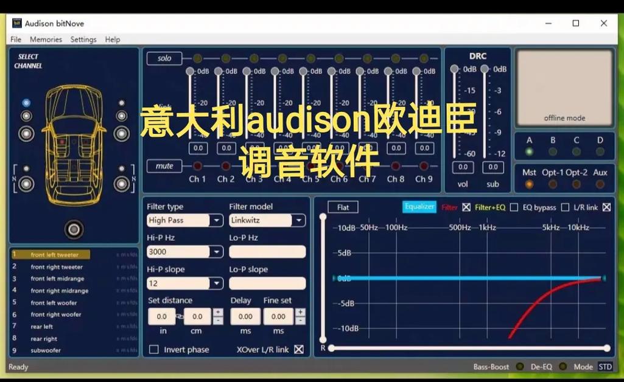Click the mute button

pos(164,166)
